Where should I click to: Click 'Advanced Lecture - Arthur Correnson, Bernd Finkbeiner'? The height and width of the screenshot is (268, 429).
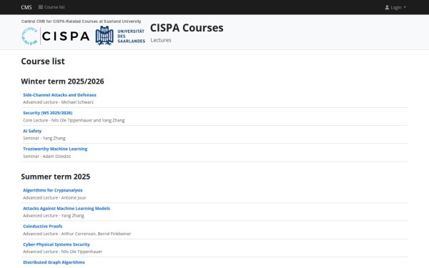point(77,234)
